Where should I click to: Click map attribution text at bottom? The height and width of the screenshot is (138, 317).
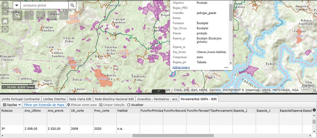click(232, 90)
